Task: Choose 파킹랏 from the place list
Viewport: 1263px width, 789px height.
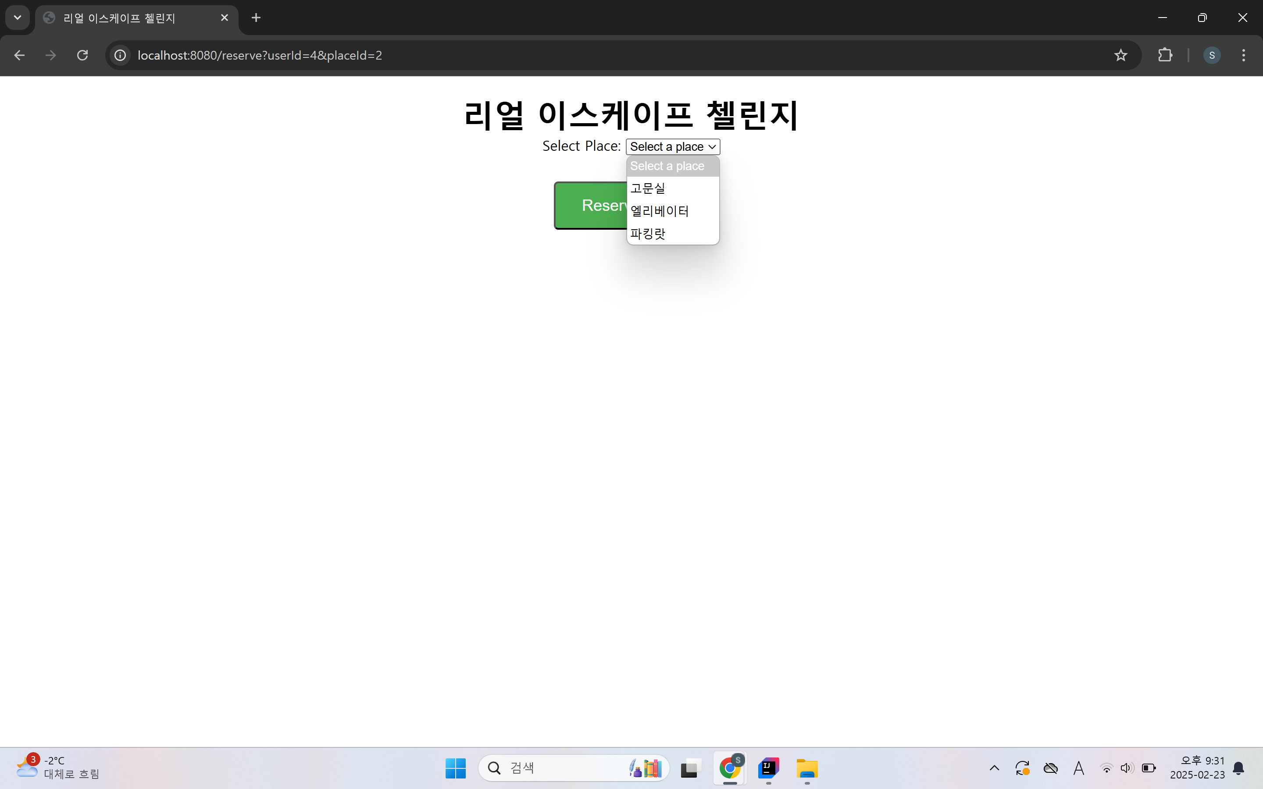Action: (648, 233)
